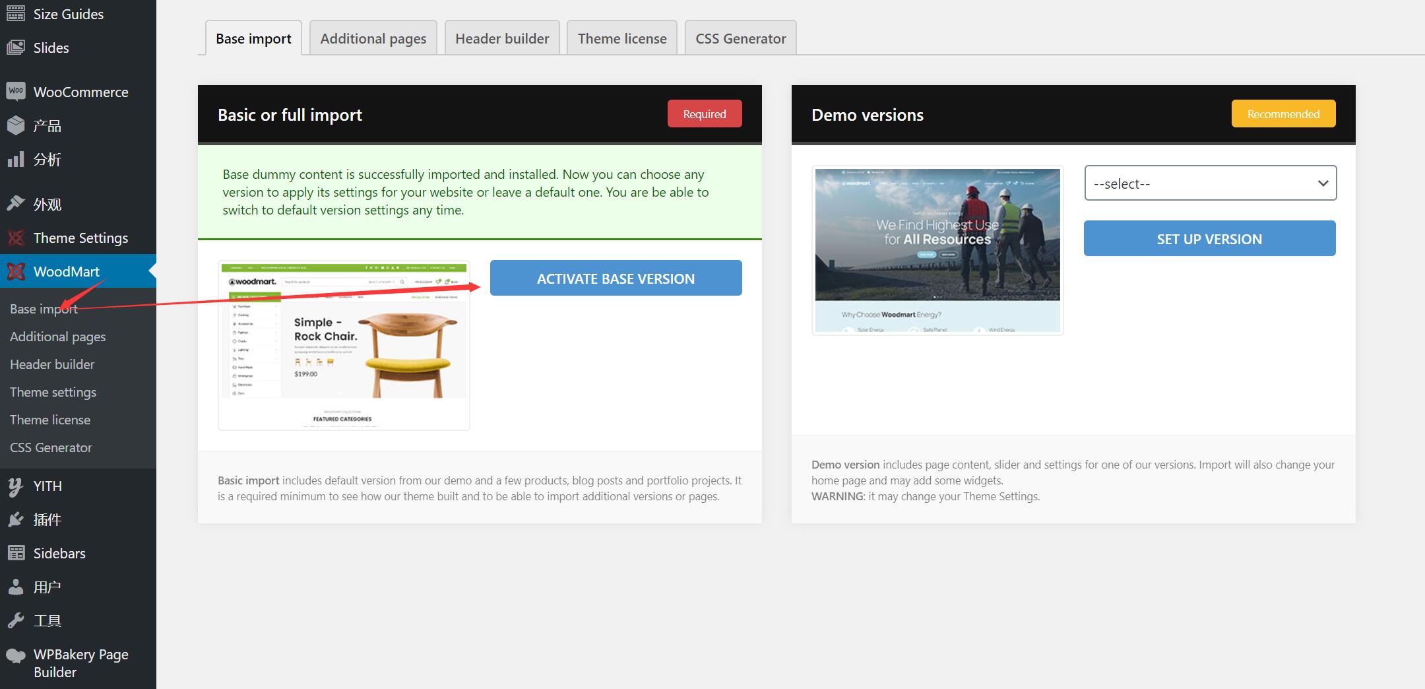Open the demo version select dropdown

[x=1210, y=183]
